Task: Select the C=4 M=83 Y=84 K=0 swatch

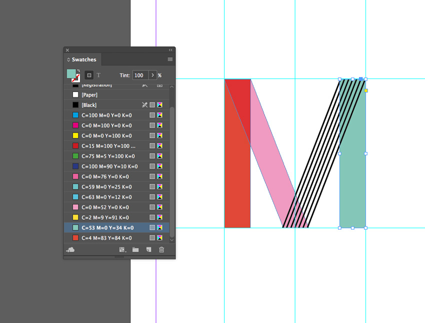Action: coord(116,238)
